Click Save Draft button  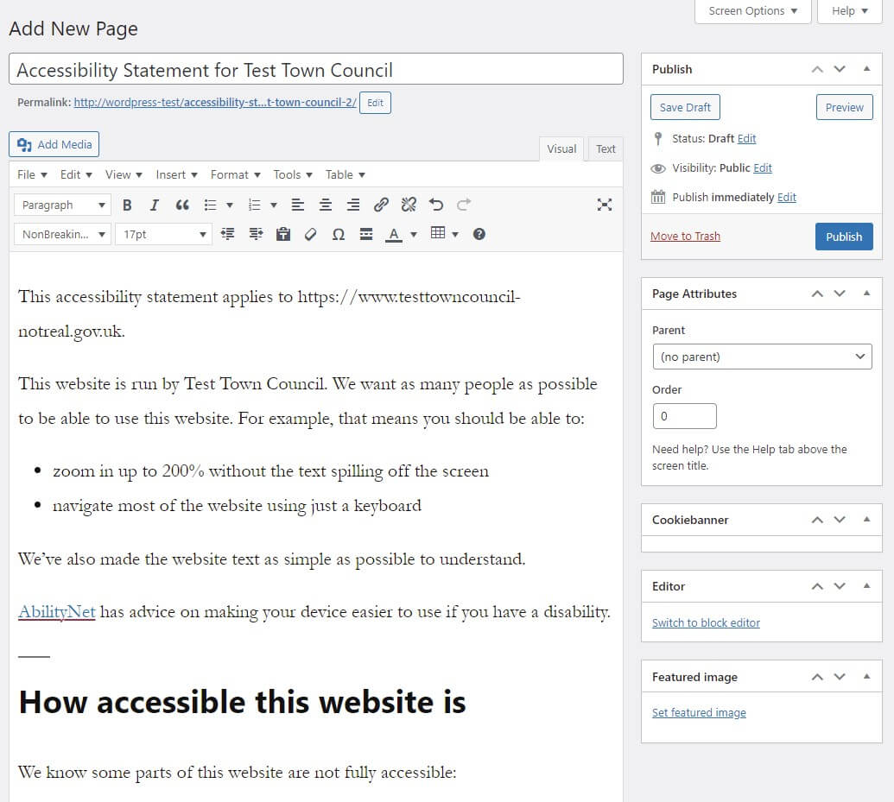click(685, 107)
